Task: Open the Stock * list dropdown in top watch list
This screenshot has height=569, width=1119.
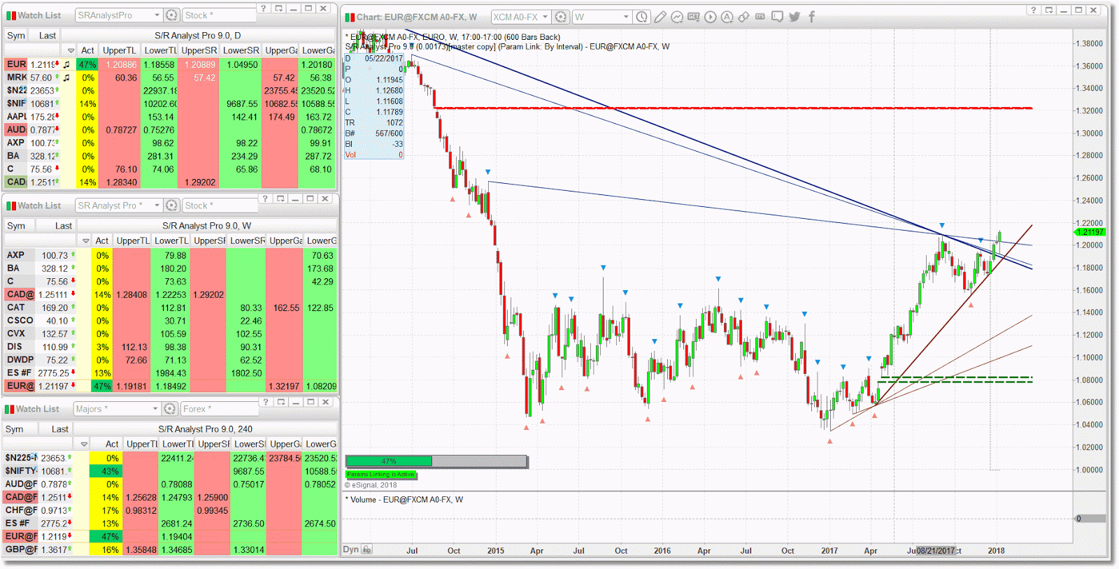Action: [220, 15]
